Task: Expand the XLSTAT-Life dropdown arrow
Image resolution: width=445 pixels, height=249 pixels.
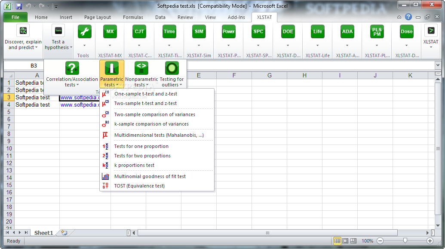Action: 318,46
